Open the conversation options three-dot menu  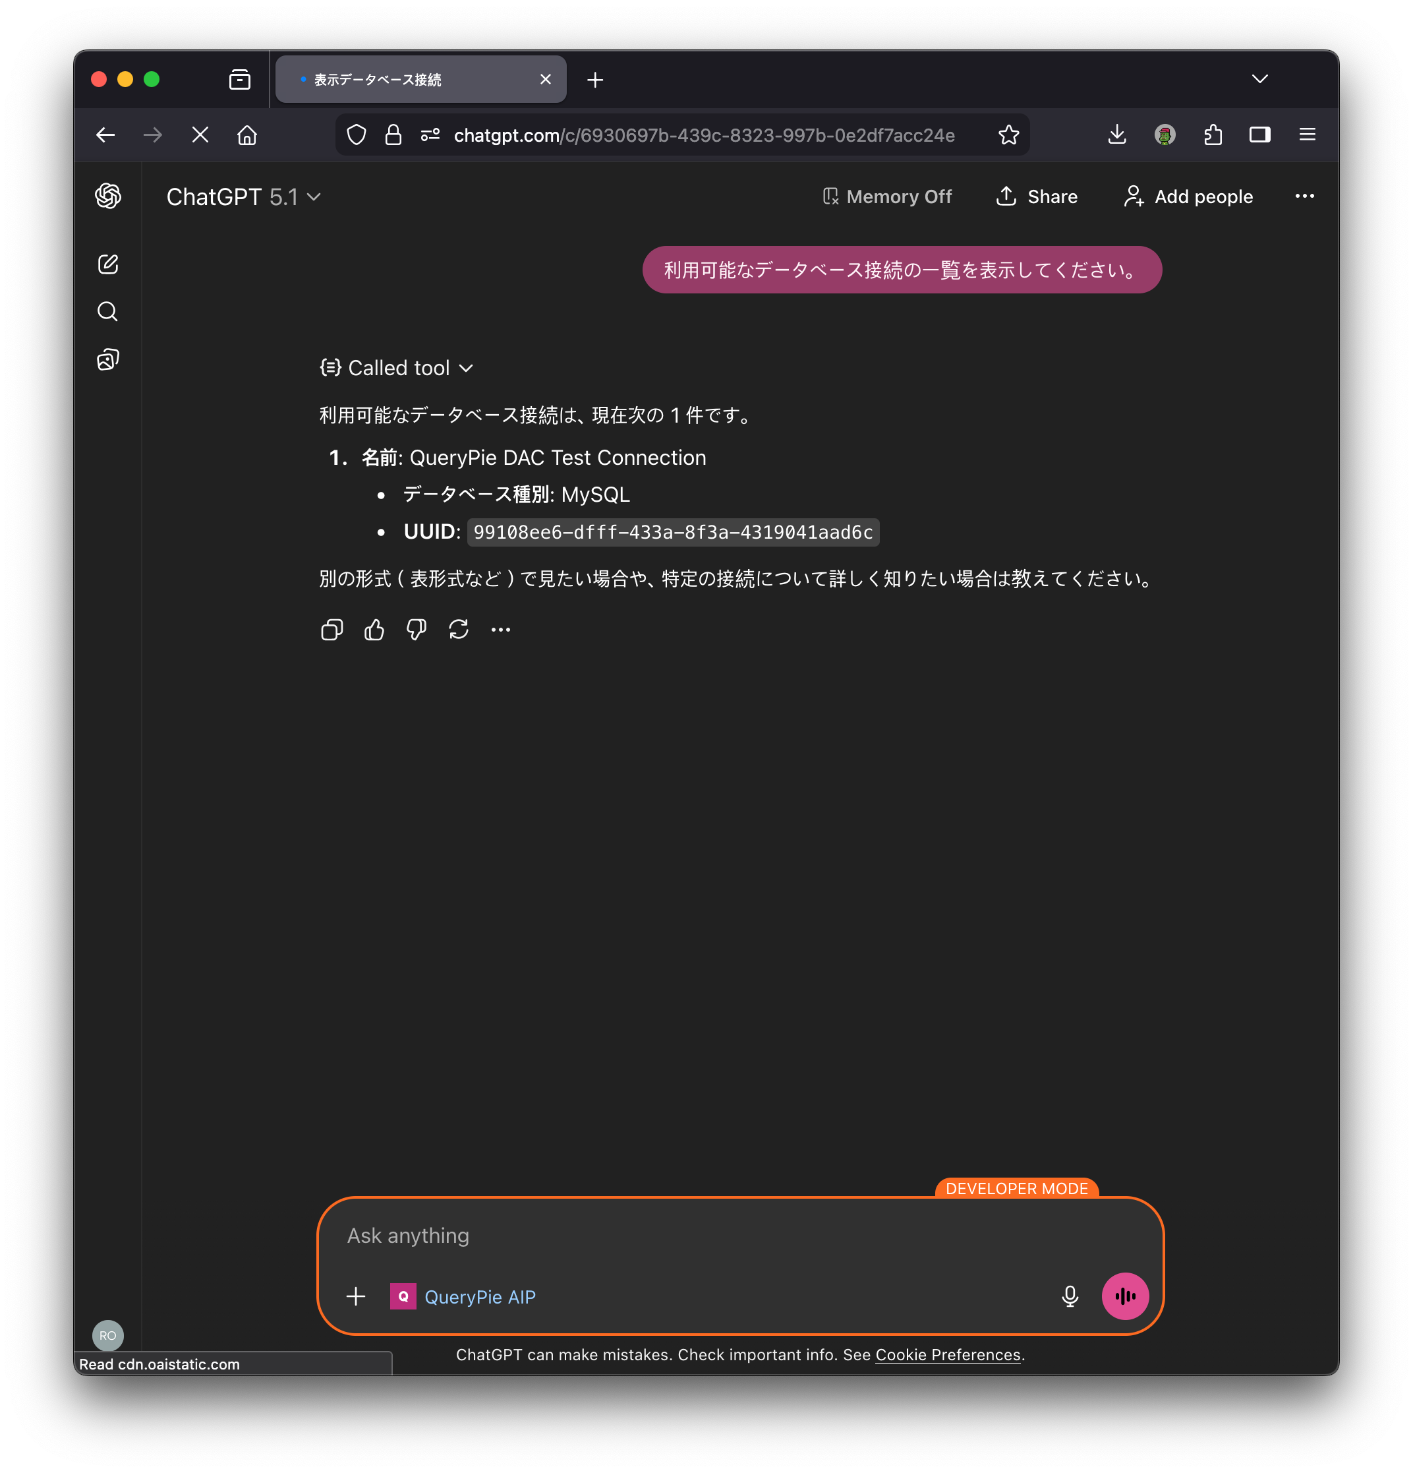click(1305, 196)
